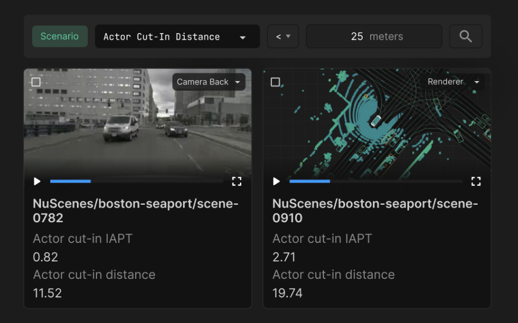Open scene-0782 video in fullscreen

[x=237, y=181]
